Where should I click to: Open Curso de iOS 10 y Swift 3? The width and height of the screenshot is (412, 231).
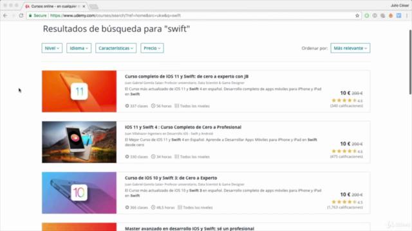(x=171, y=178)
